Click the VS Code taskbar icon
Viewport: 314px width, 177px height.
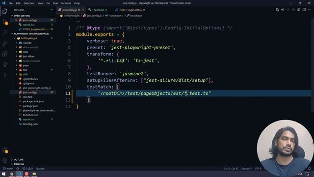[x=19, y=174]
